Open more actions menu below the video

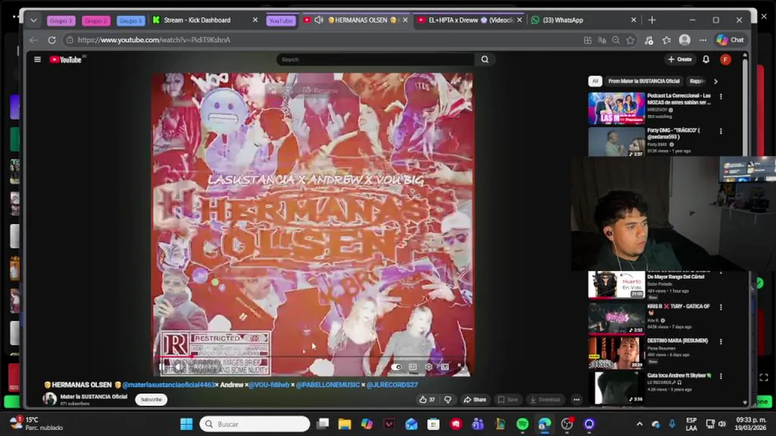(577, 400)
